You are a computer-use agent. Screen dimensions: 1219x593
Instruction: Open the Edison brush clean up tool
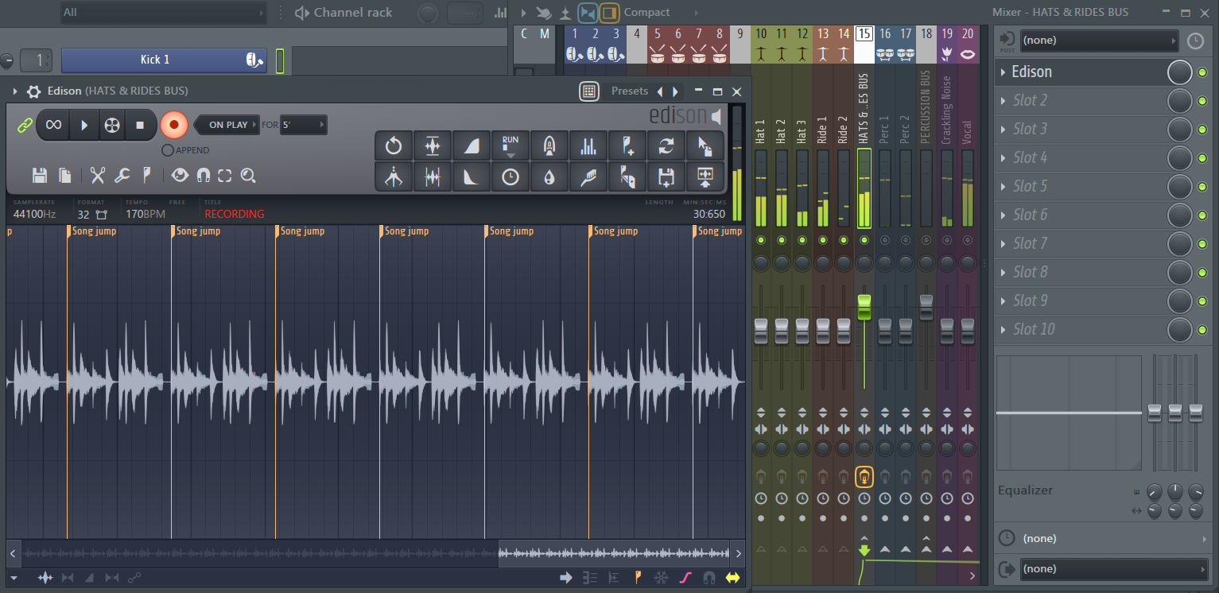[588, 177]
